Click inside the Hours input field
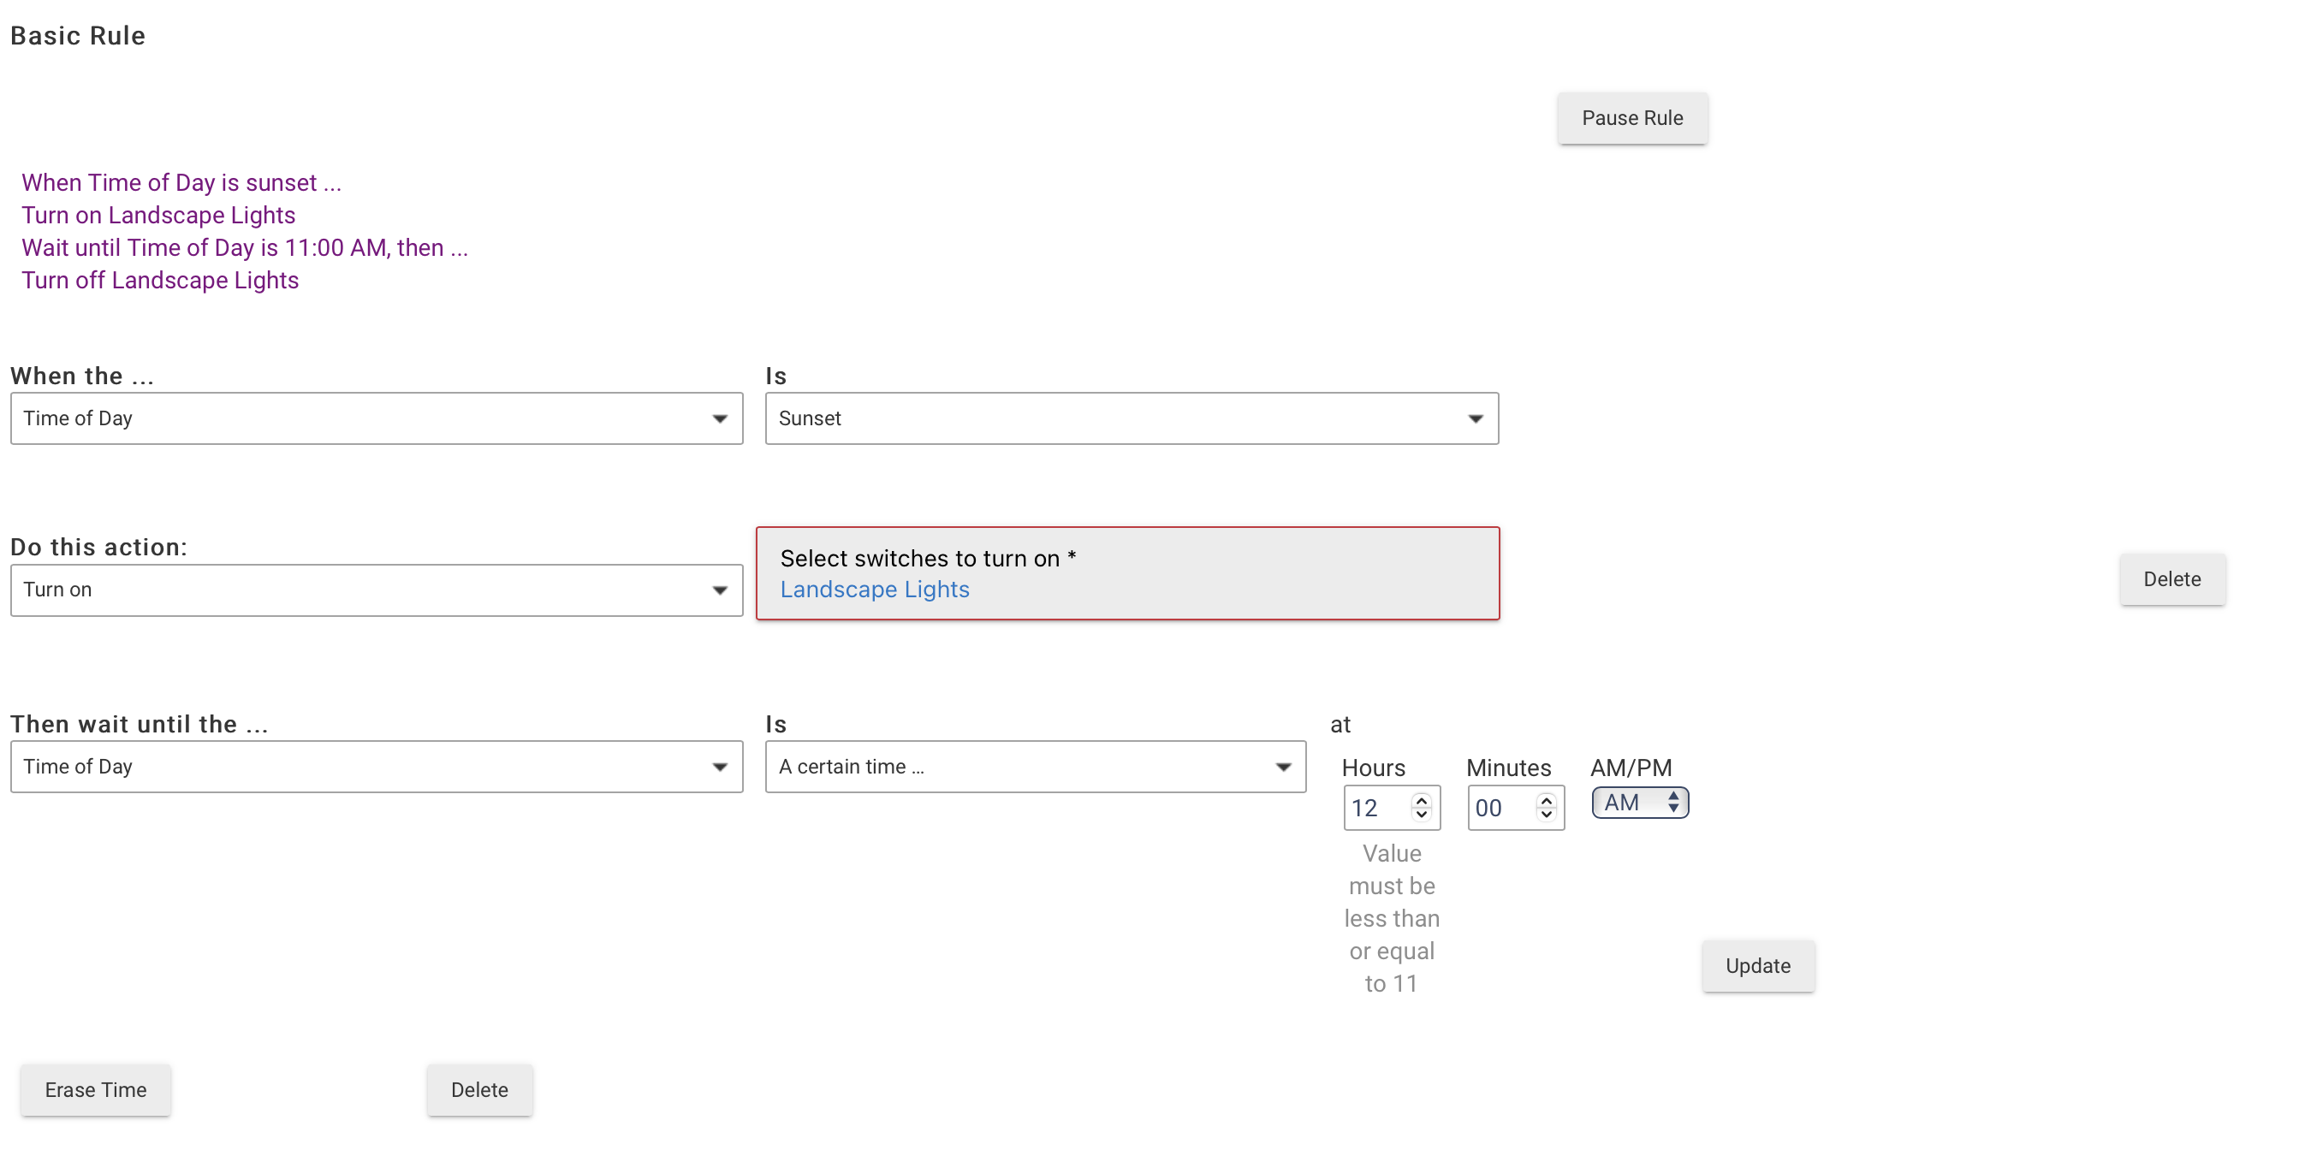The width and height of the screenshot is (2299, 1150). [1375, 809]
